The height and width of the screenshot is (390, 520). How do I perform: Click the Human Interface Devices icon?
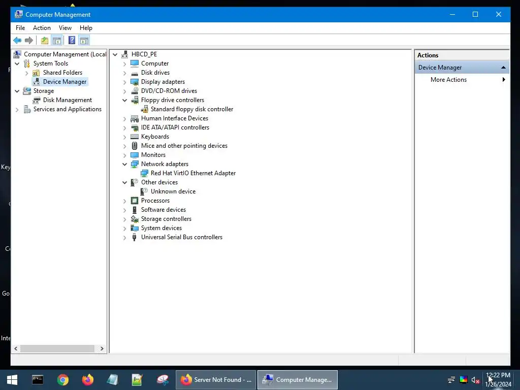tap(134, 118)
